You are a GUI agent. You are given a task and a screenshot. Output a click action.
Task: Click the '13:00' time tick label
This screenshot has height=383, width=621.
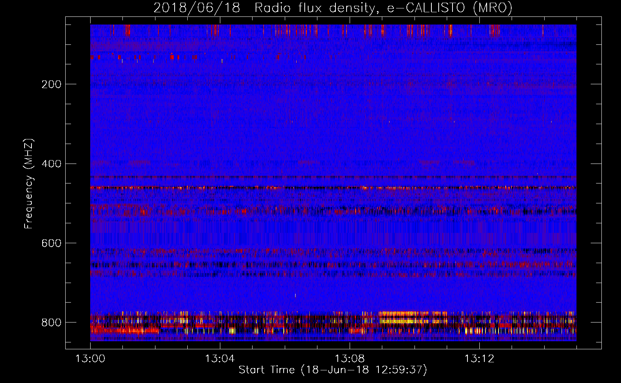tap(90, 359)
